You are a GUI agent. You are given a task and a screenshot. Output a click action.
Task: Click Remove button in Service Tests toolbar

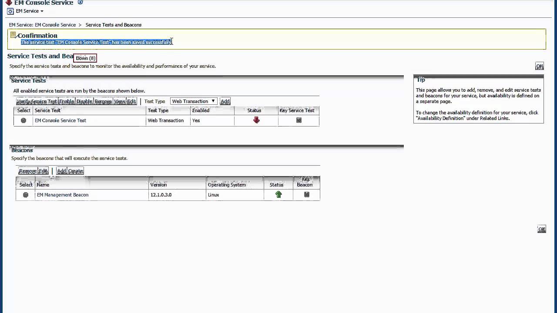point(103,101)
